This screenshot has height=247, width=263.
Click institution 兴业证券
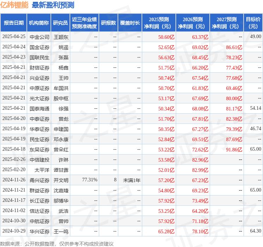[40, 78]
